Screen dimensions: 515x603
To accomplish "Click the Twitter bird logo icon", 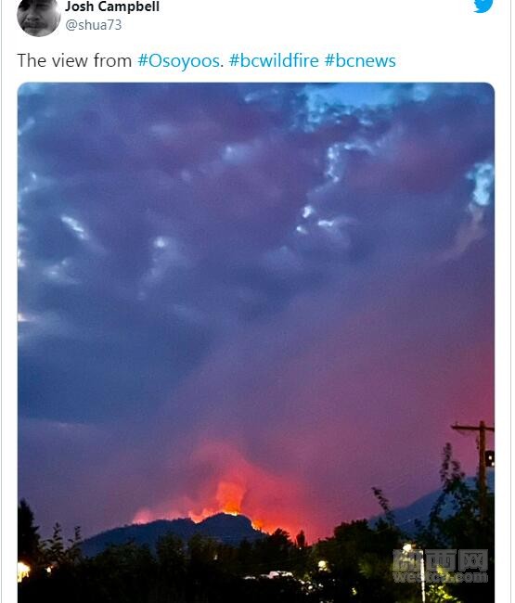I will 483,6.
